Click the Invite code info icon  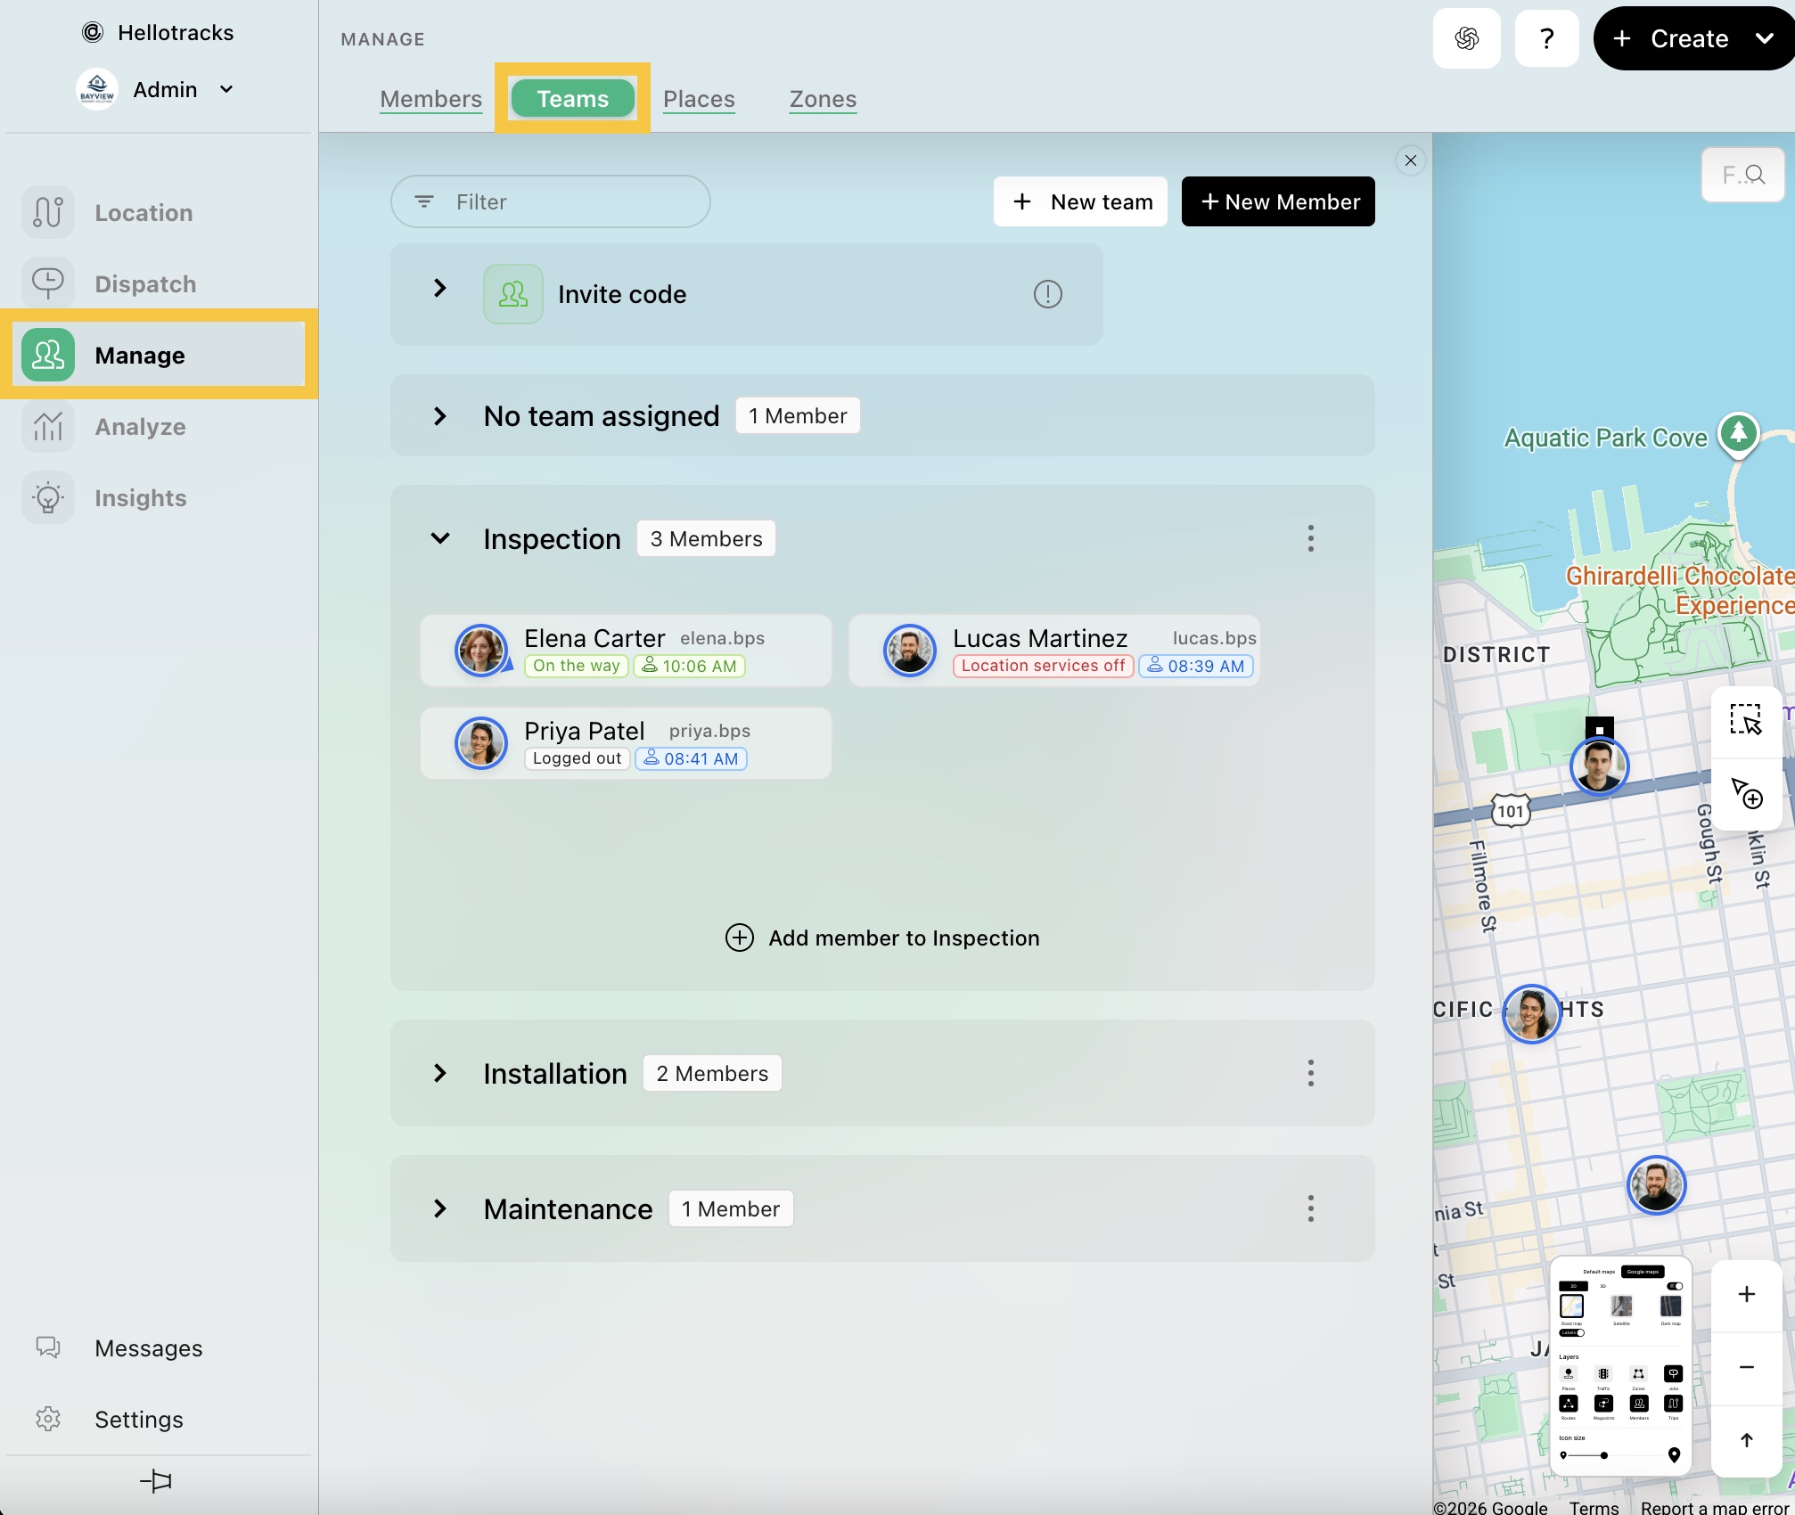tap(1047, 294)
